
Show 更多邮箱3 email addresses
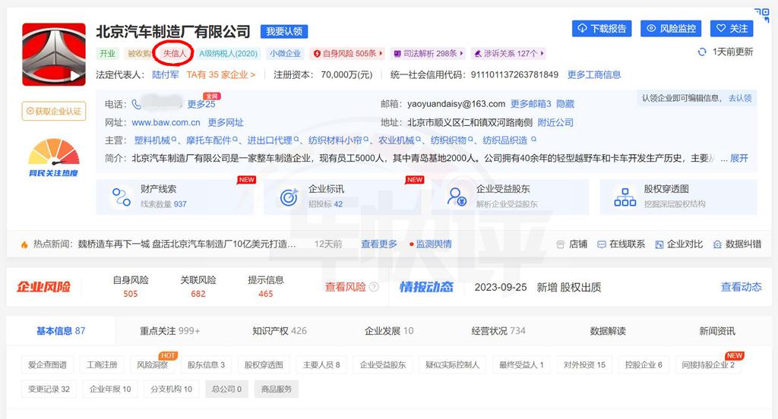(x=531, y=104)
